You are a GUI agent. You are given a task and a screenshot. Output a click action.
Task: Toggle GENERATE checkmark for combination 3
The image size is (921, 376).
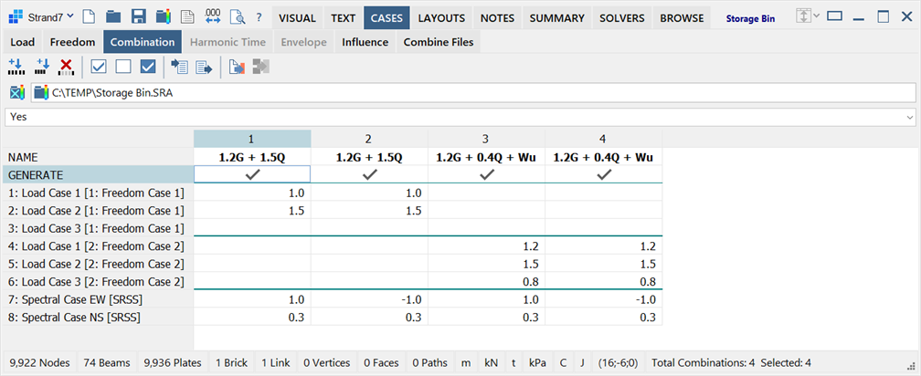[x=486, y=174]
